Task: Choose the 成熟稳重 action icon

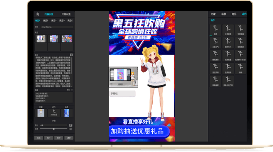Action: coord(228,56)
